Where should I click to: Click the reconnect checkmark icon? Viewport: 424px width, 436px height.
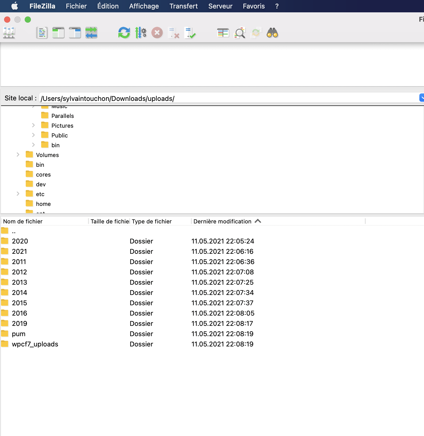point(190,33)
